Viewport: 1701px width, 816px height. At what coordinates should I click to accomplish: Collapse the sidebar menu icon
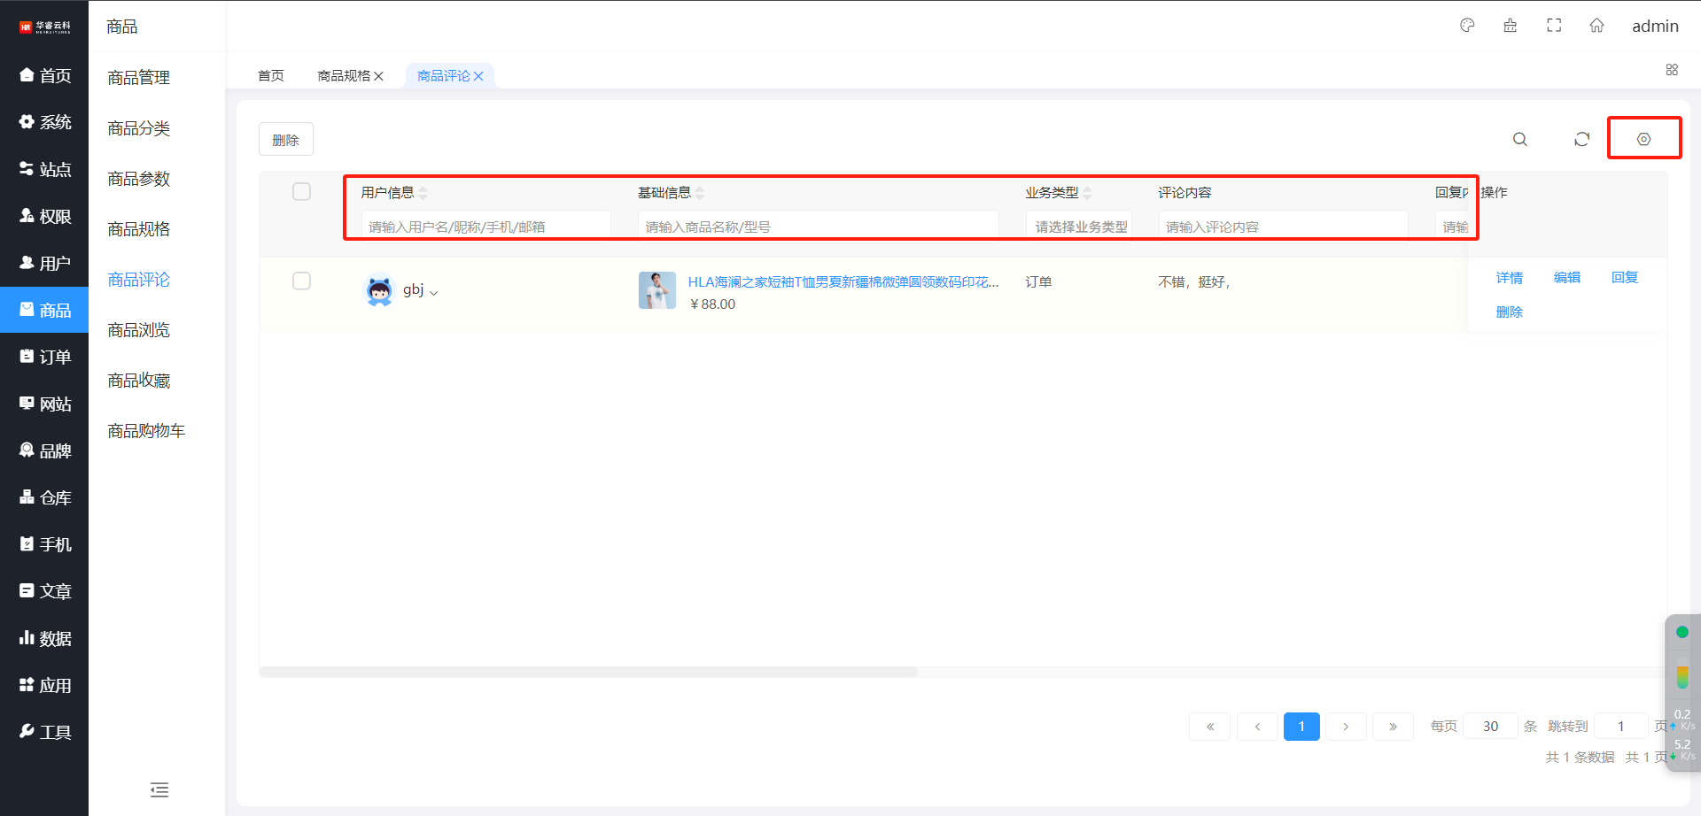click(x=159, y=789)
